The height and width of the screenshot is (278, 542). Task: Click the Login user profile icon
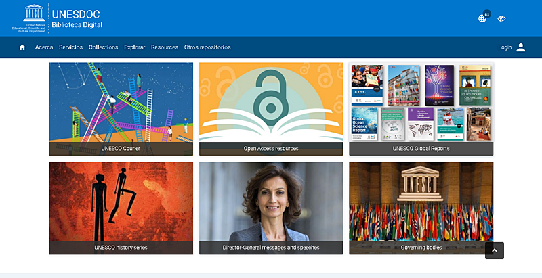tap(521, 47)
